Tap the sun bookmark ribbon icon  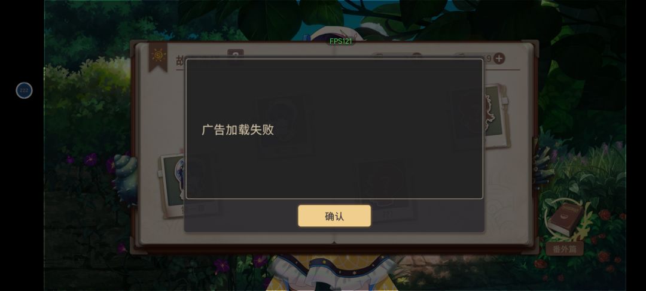158,57
